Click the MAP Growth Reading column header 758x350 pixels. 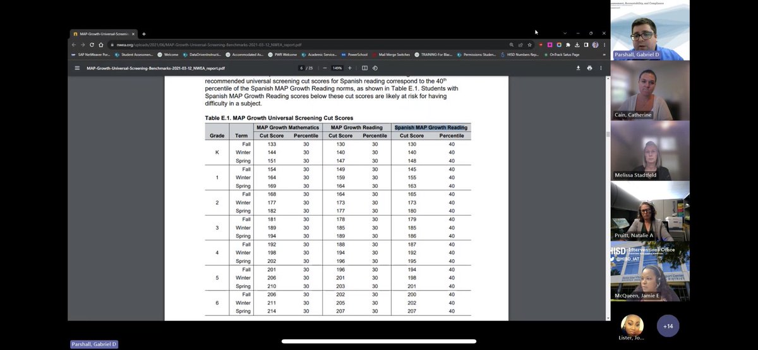[356, 127]
